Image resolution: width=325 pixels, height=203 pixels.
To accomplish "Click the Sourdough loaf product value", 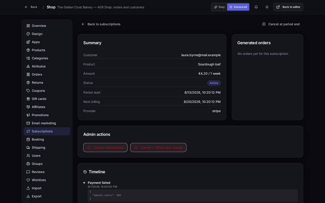I will point(209,64).
